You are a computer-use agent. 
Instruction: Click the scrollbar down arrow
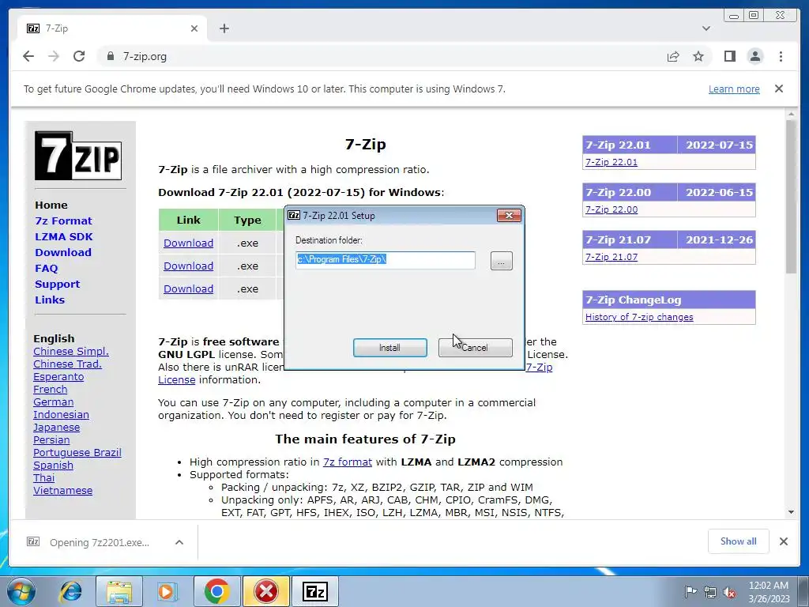(791, 512)
